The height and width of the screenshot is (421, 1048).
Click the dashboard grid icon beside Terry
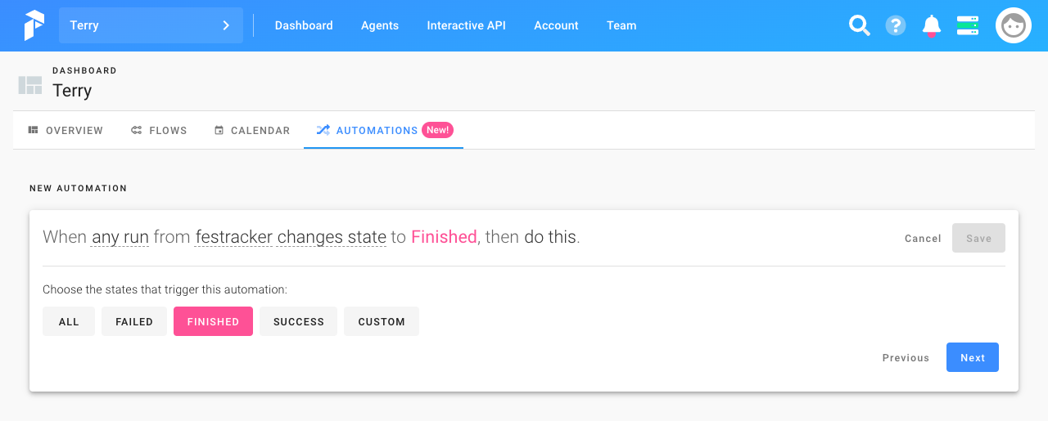click(30, 84)
